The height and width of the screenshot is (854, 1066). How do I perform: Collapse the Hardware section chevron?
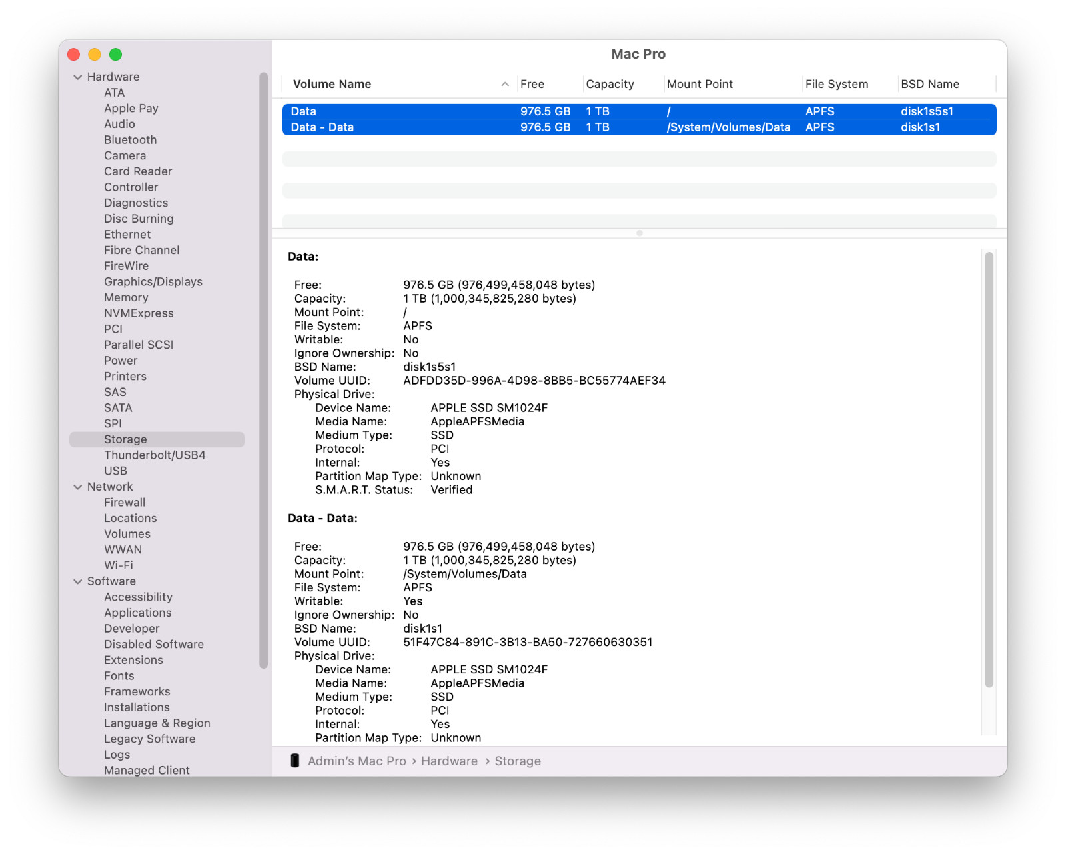[78, 77]
